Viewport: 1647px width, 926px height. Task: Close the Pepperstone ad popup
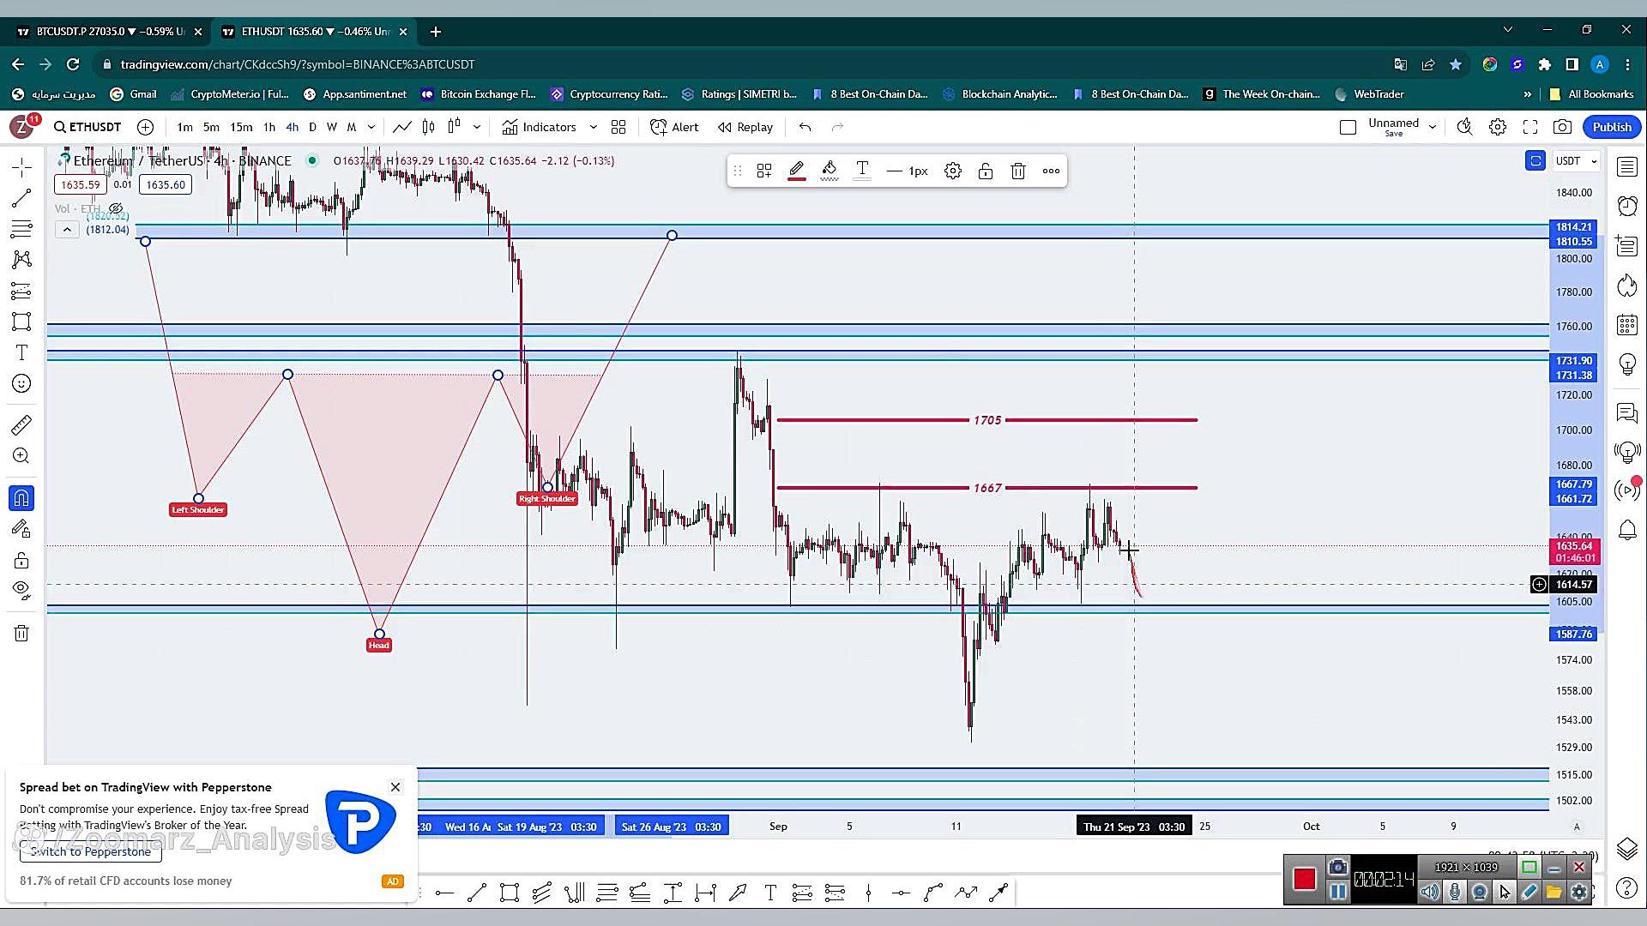(x=395, y=787)
